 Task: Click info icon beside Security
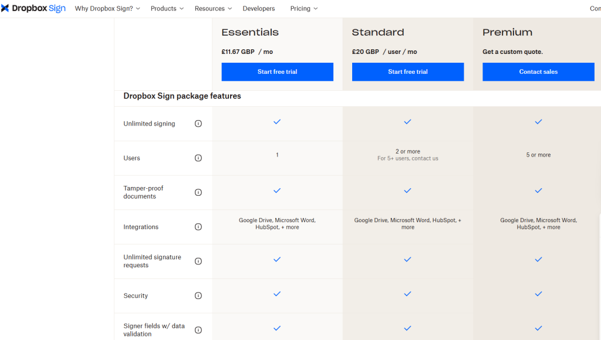coord(198,296)
